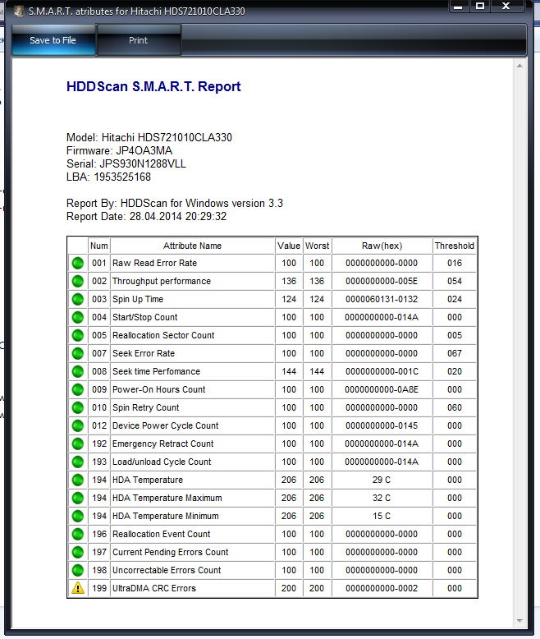Click green status icon for Spin Retry Count
This screenshot has width=540, height=639.
click(78, 407)
